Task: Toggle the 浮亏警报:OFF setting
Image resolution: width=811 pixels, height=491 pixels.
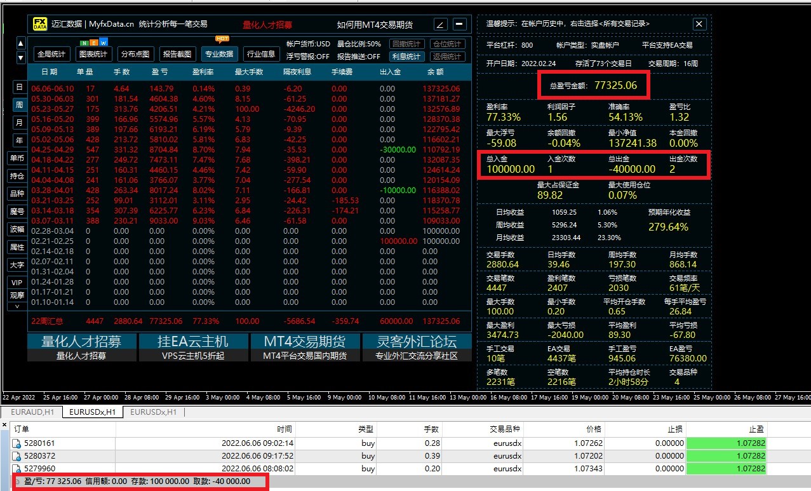Action: 308,56
